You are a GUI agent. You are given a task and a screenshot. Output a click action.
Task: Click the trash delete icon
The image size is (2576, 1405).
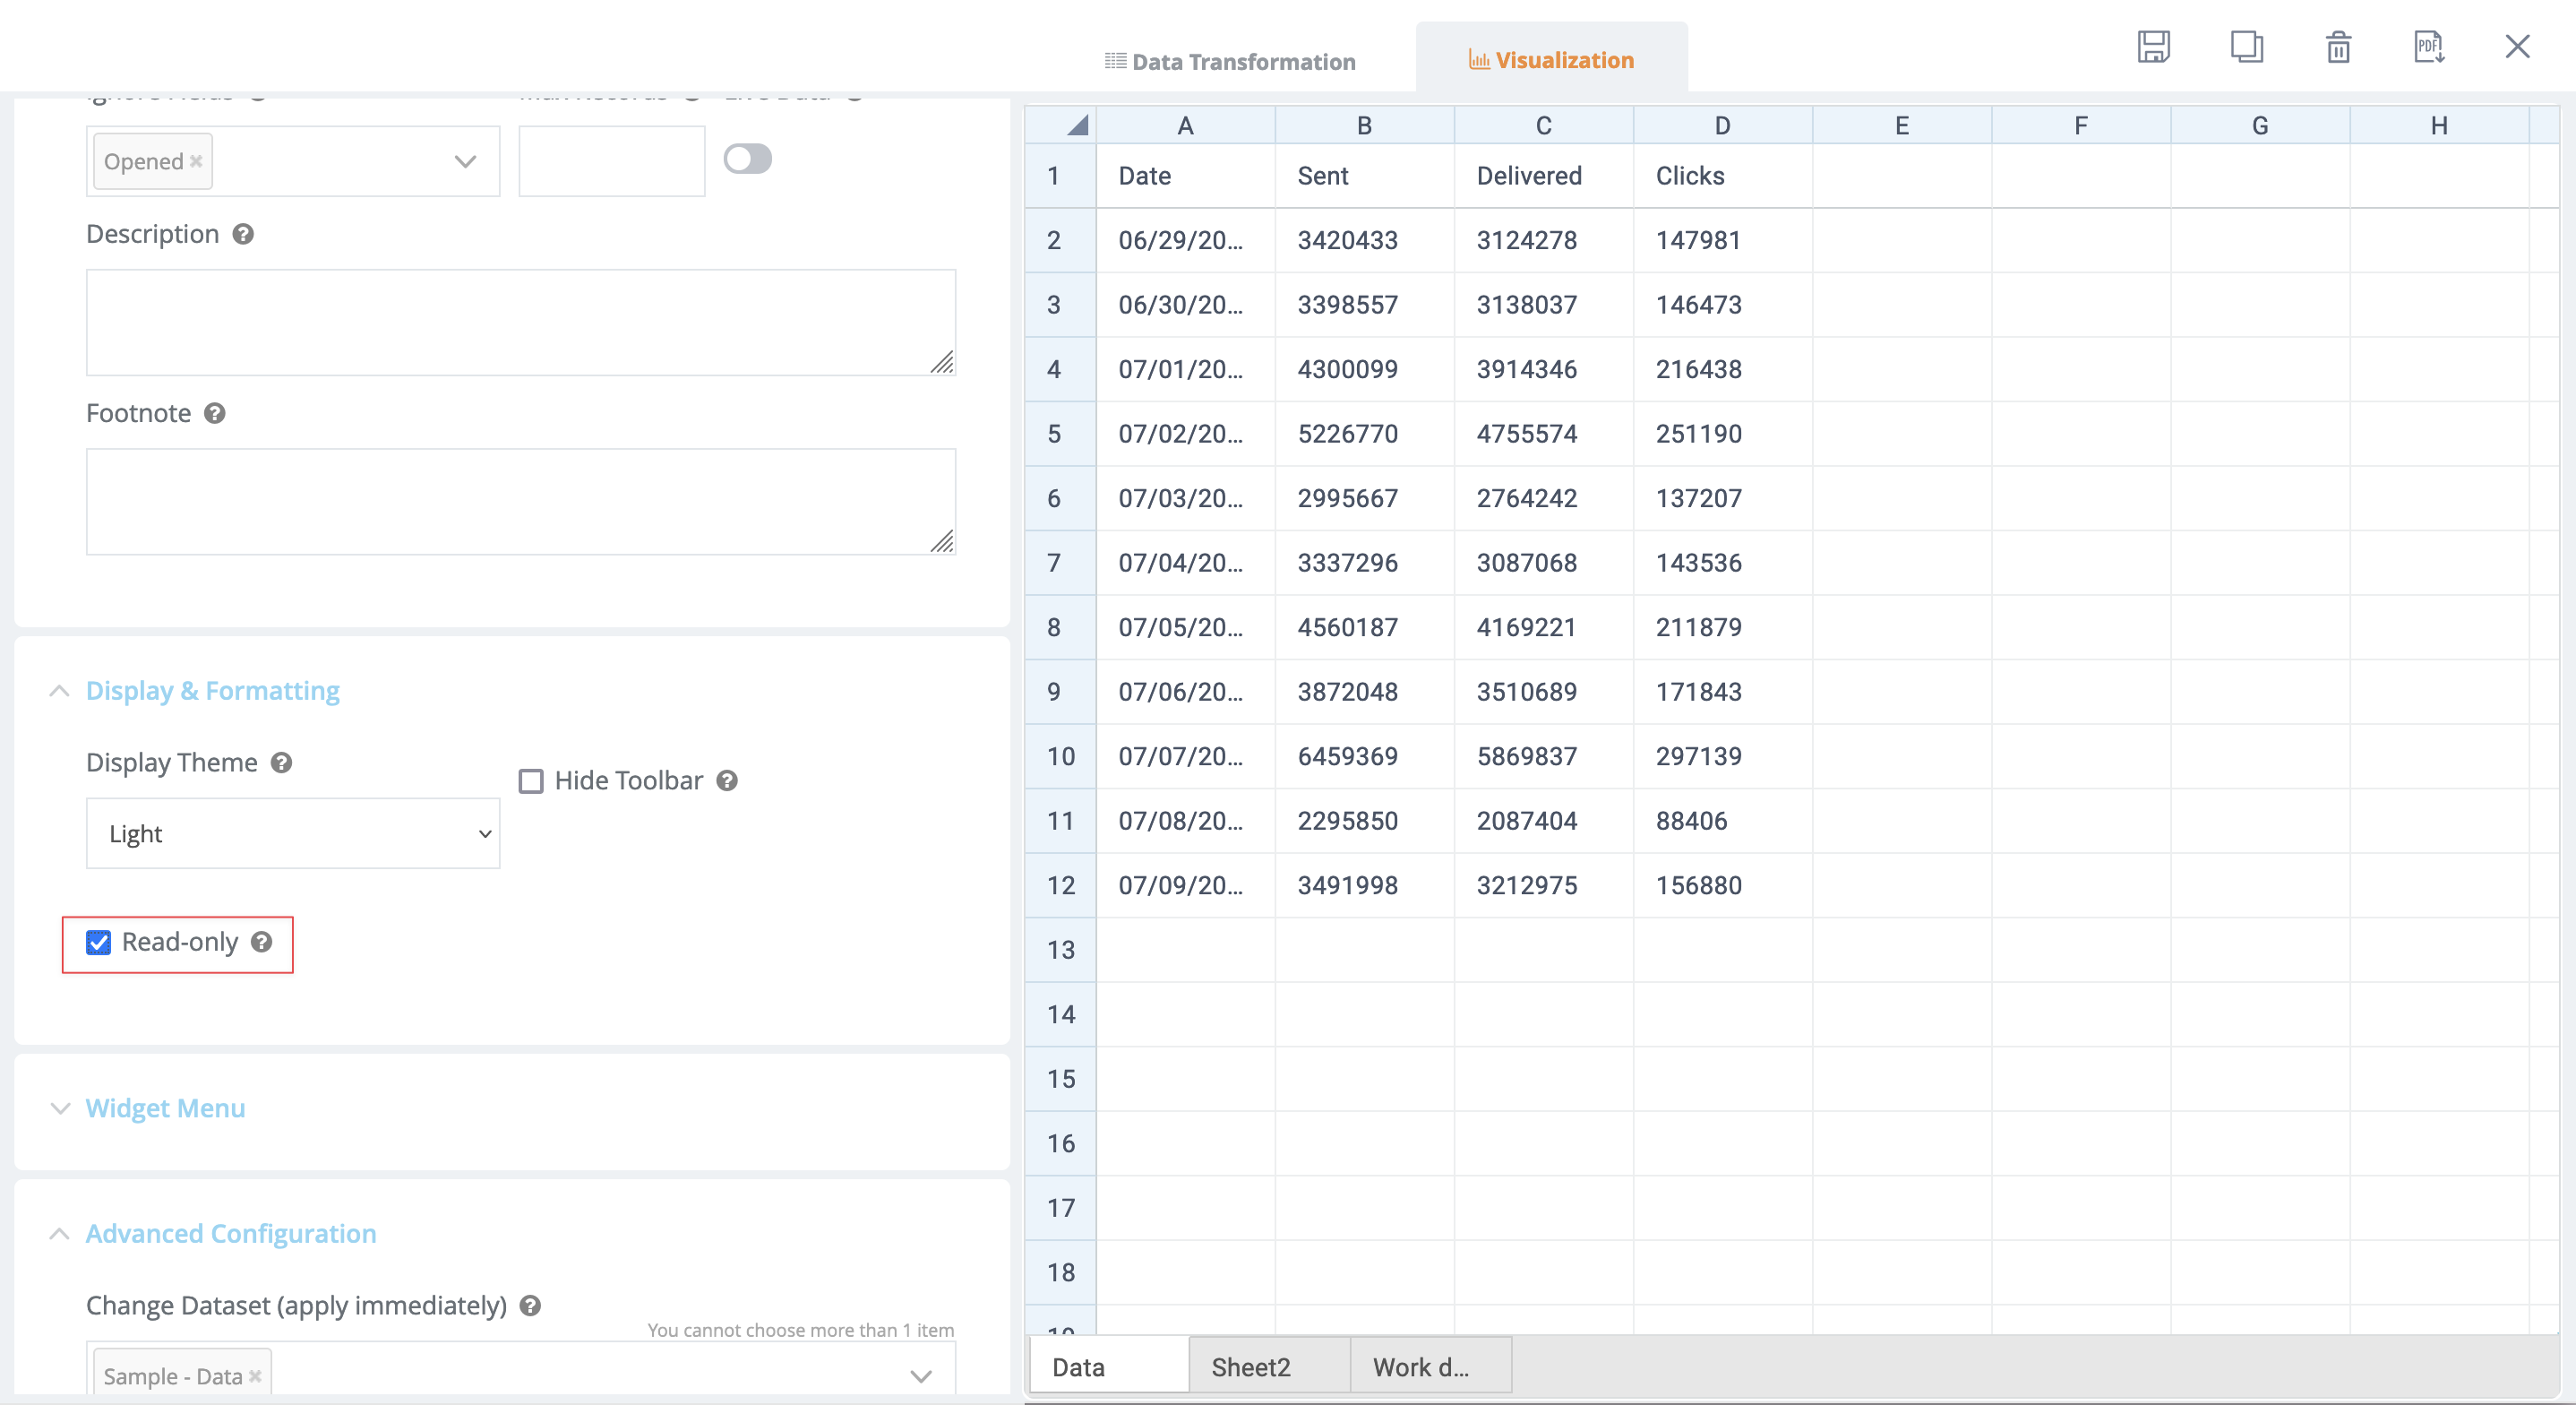2338,46
